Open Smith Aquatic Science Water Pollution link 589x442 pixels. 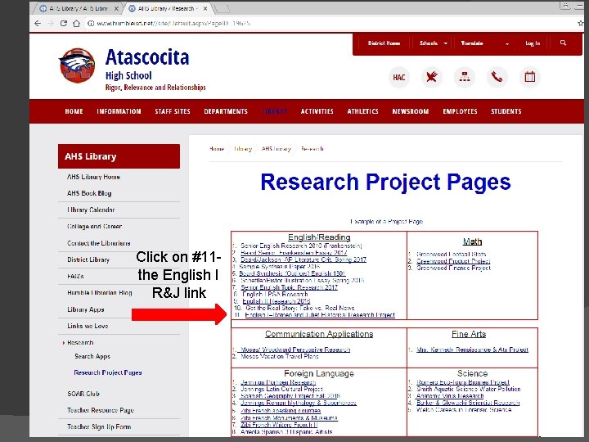(469, 389)
